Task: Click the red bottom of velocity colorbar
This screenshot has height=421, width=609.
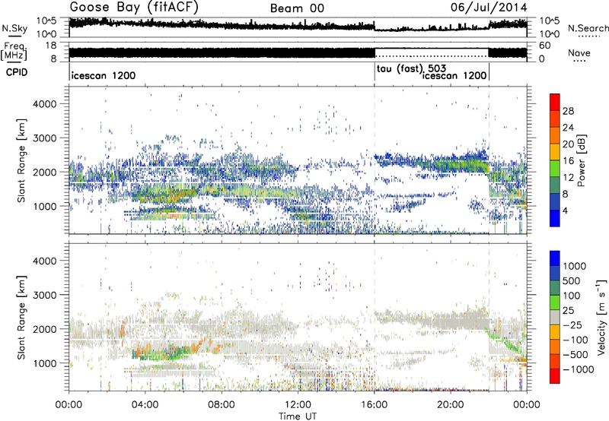Action: pyautogui.click(x=555, y=376)
